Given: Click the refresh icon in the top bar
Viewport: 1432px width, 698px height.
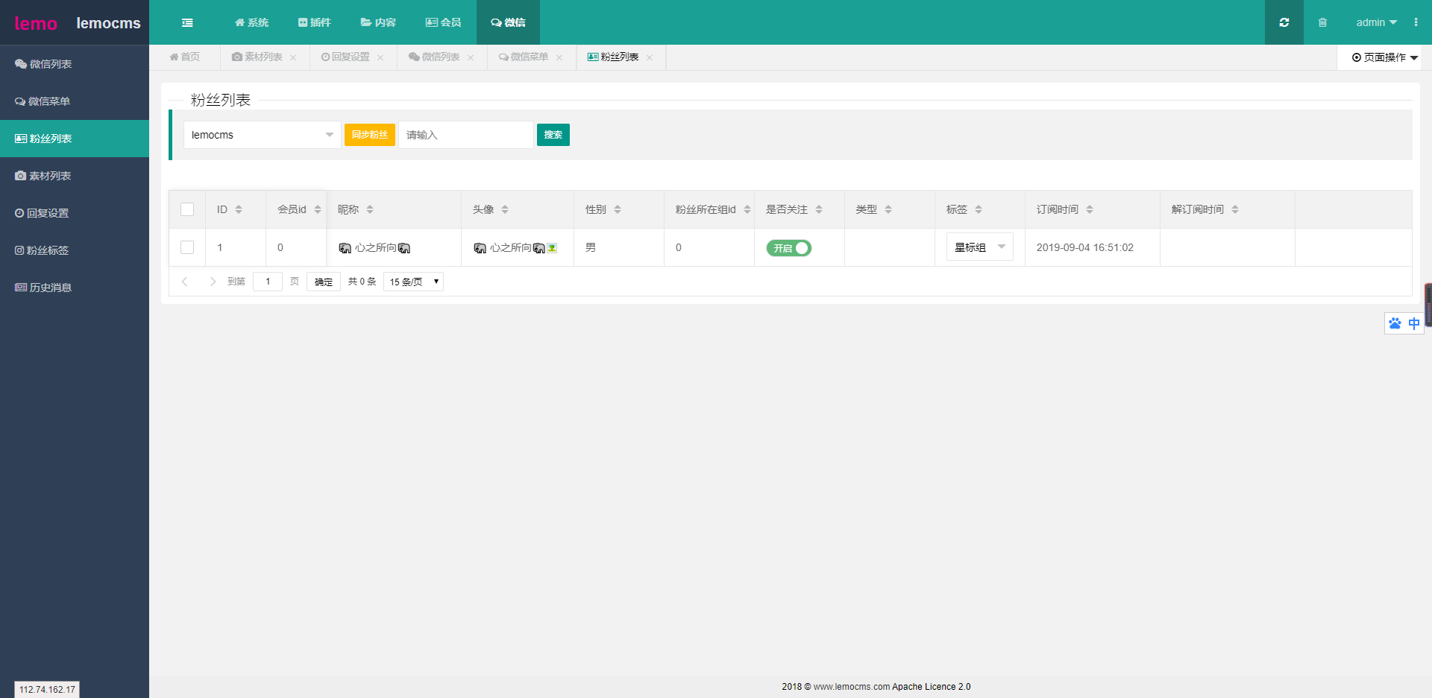Looking at the screenshot, I should point(1284,22).
